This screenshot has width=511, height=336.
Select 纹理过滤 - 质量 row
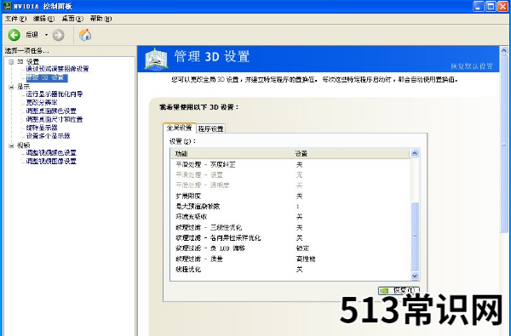point(290,259)
